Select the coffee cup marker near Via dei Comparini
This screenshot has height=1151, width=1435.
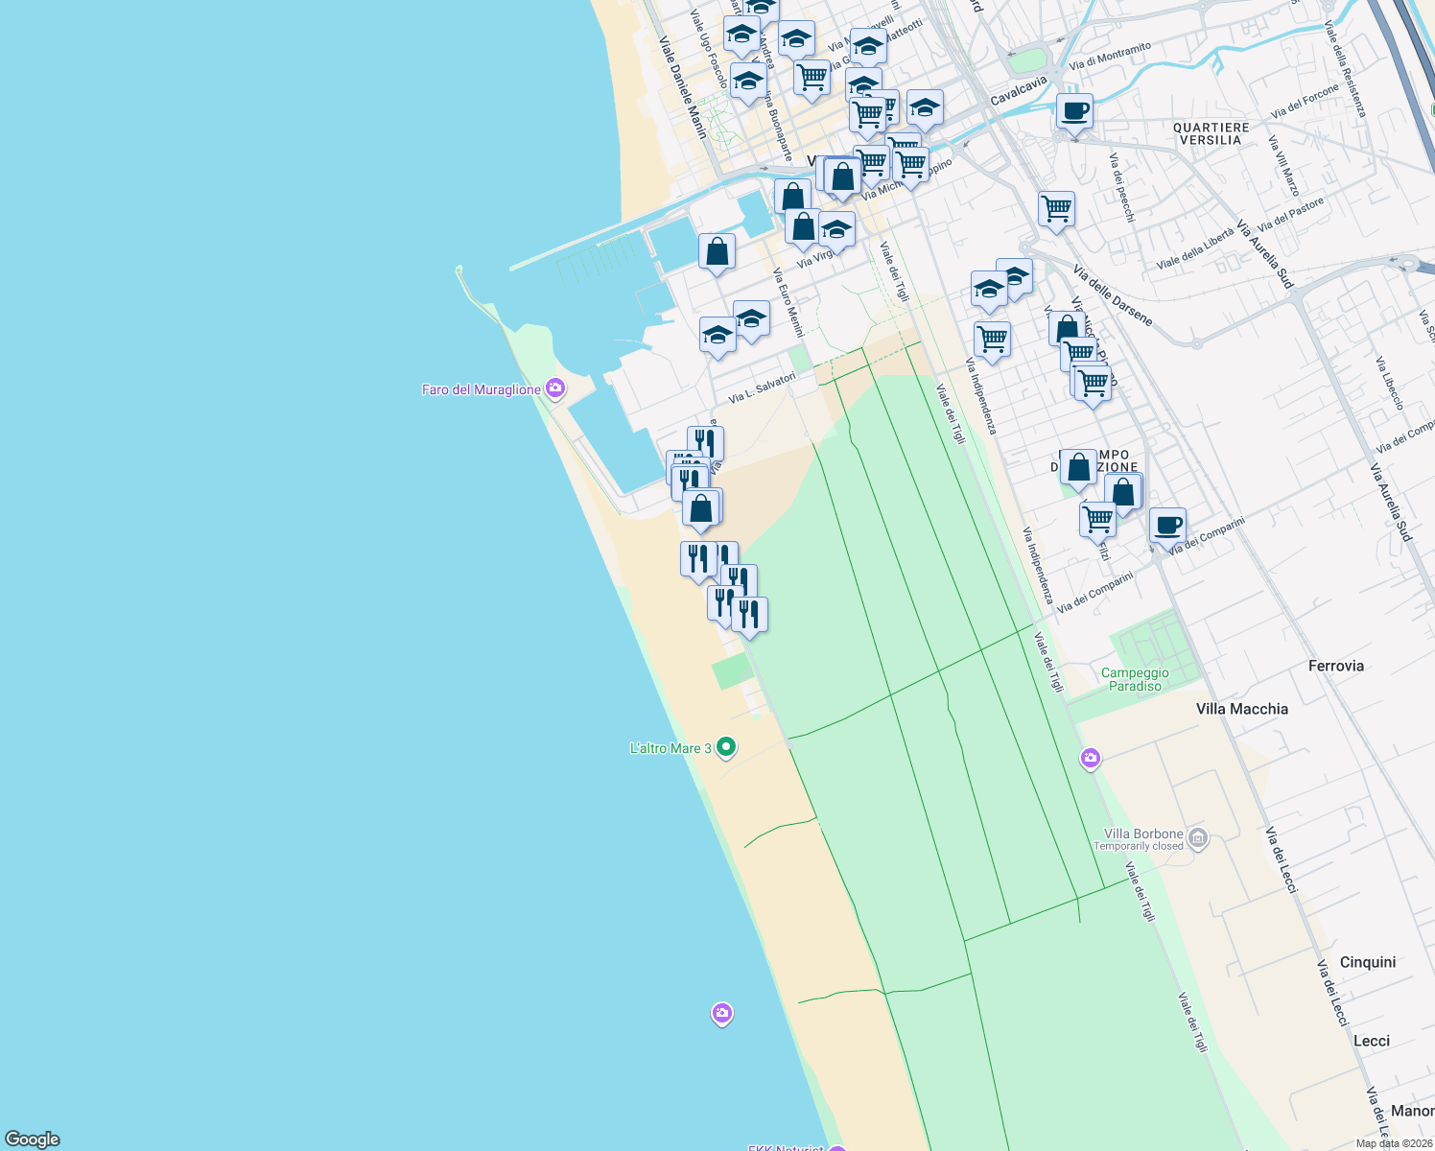coord(1167,526)
